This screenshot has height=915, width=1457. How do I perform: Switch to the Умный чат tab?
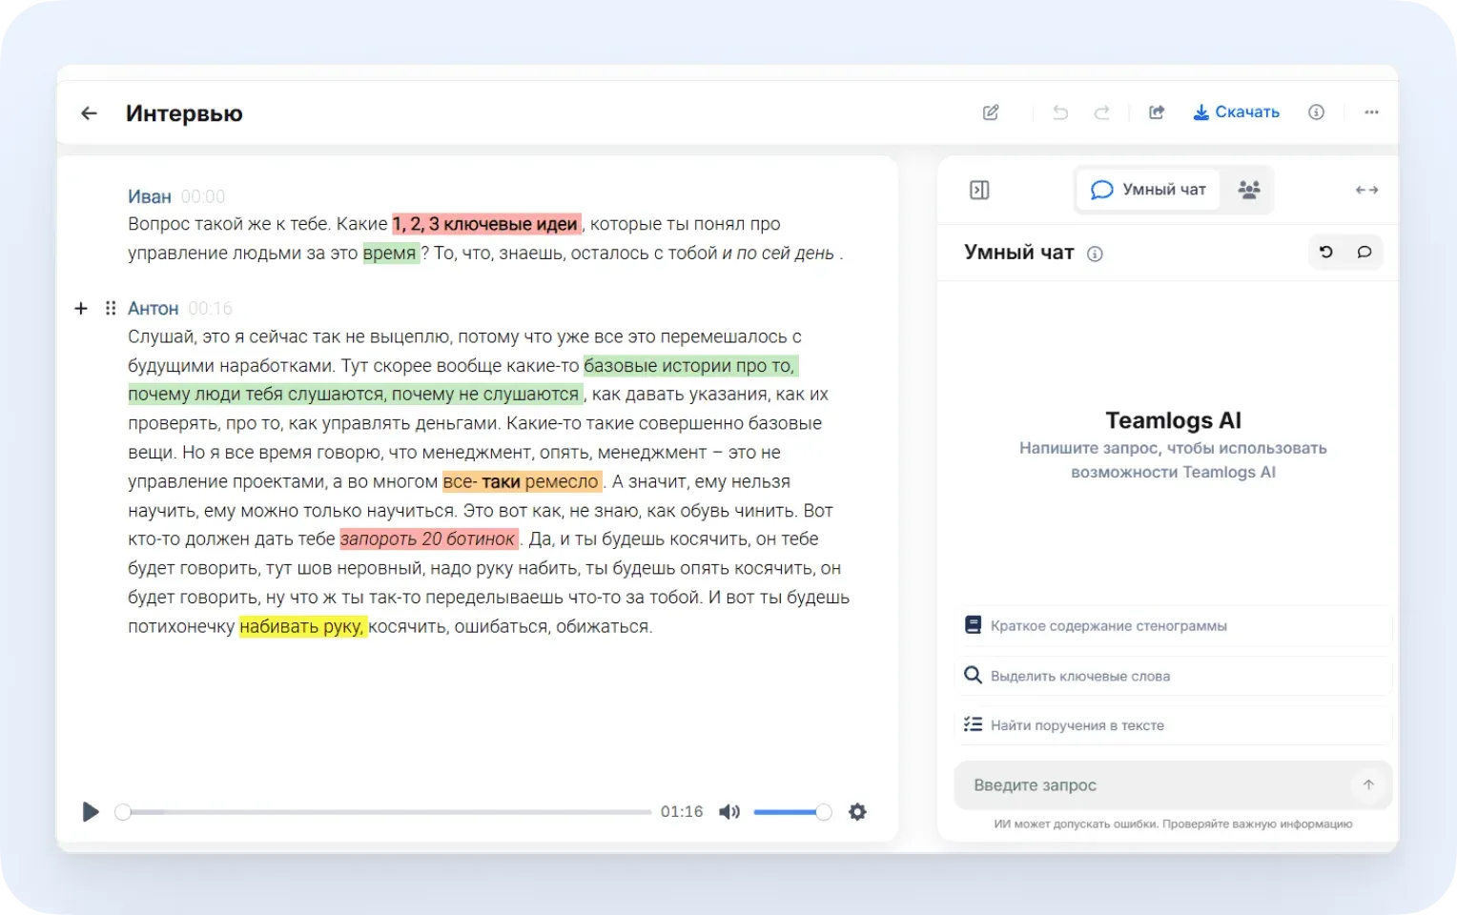[1149, 190]
